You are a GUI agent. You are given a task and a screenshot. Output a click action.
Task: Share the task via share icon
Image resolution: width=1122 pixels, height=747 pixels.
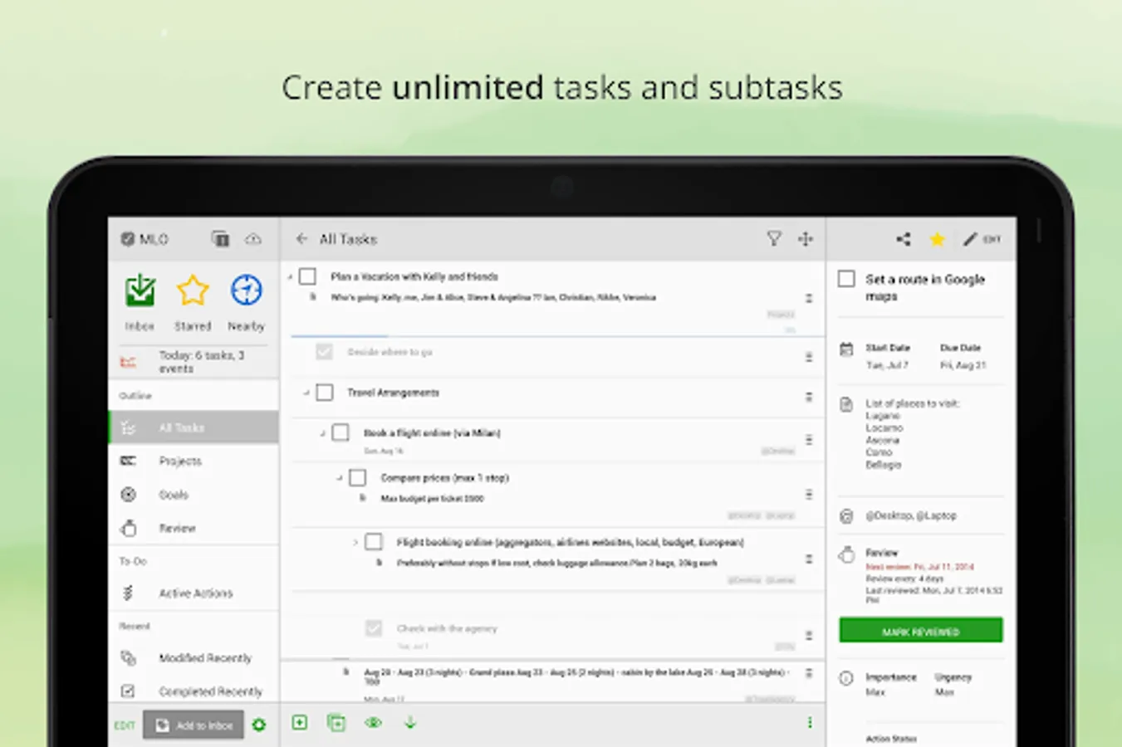click(904, 239)
